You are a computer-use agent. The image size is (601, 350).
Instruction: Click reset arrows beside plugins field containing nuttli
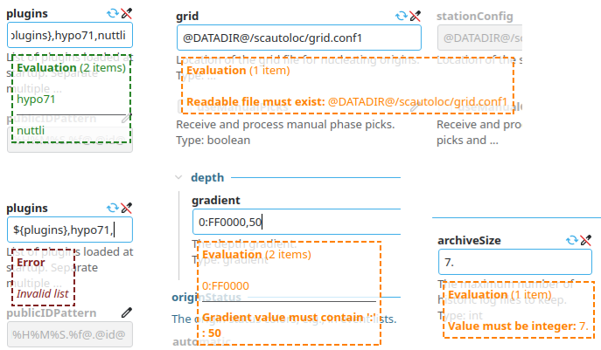click(x=112, y=14)
